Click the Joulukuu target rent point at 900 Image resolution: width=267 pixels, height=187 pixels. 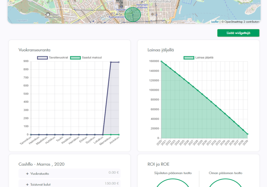pyautogui.click(x=119, y=62)
